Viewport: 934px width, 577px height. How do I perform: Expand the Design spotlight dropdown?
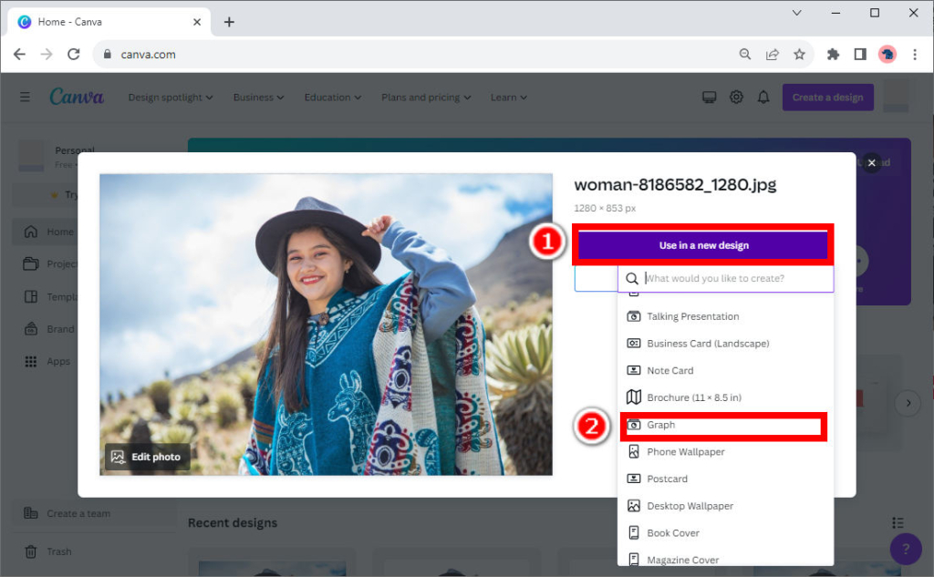pyautogui.click(x=170, y=97)
